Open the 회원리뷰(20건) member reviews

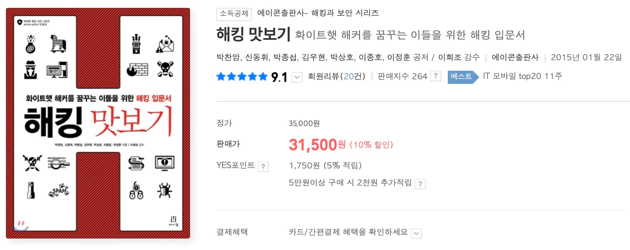(336, 76)
